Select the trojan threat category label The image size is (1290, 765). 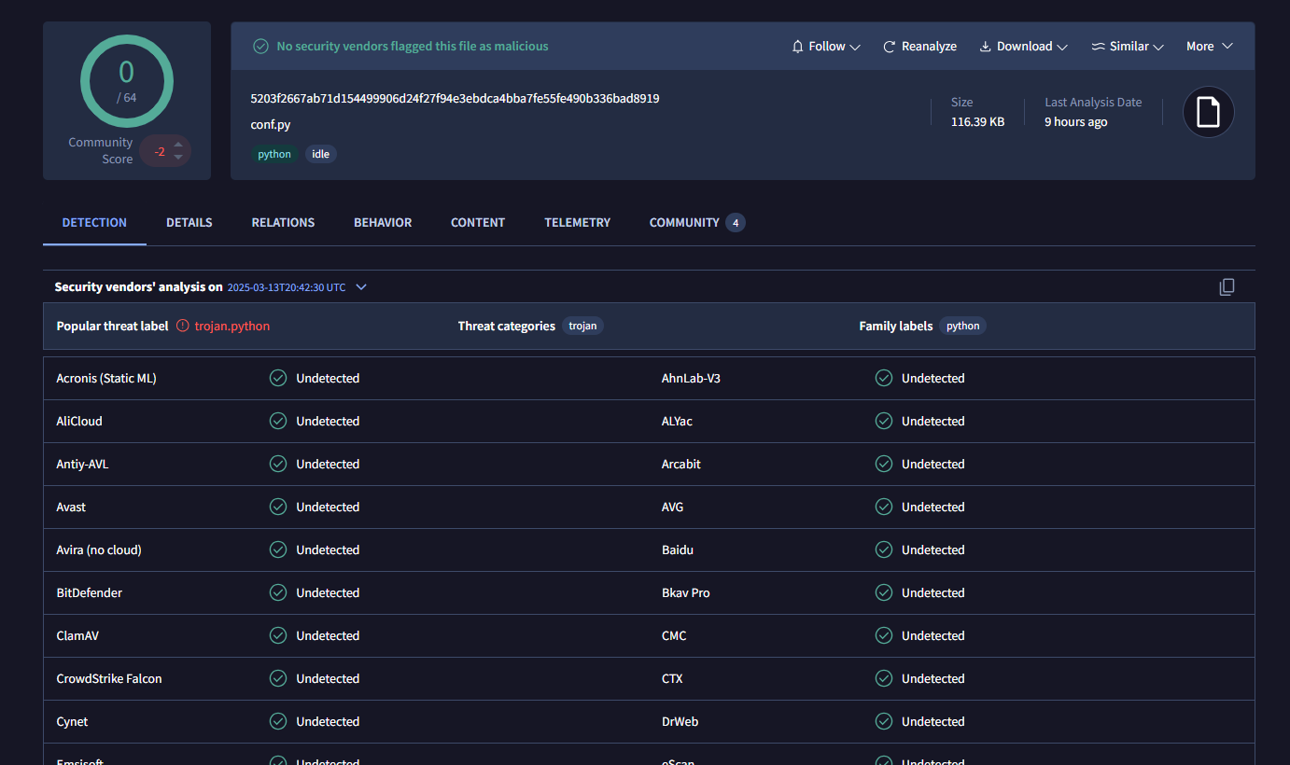pos(582,326)
